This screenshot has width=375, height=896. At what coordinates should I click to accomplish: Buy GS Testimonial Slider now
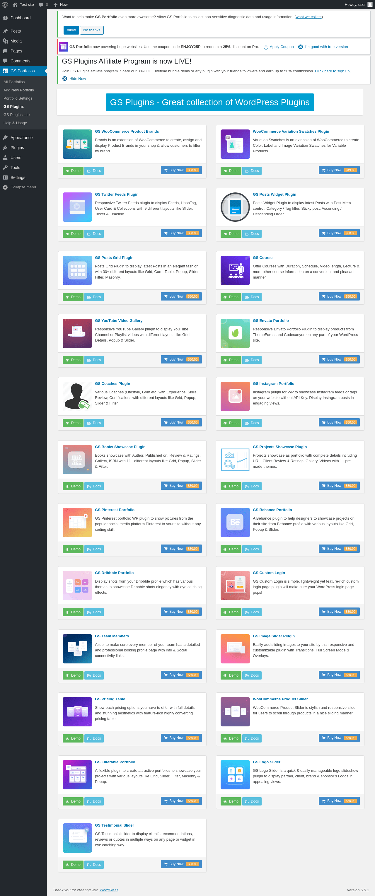click(x=181, y=864)
